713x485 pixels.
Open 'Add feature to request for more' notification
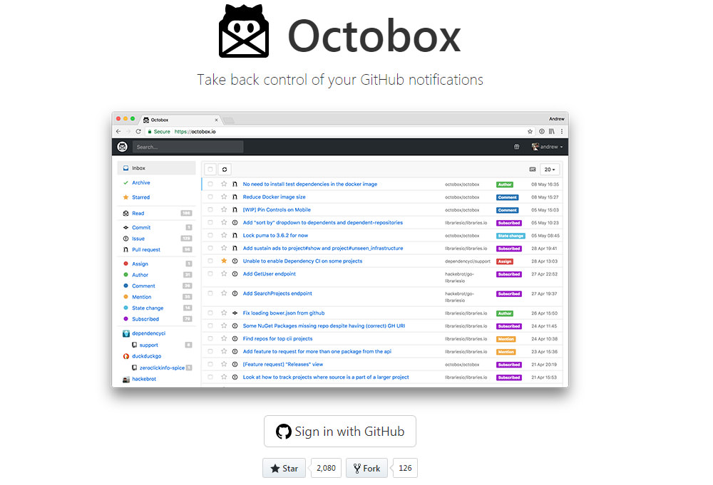pyautogui.click(x=317, y=352)
